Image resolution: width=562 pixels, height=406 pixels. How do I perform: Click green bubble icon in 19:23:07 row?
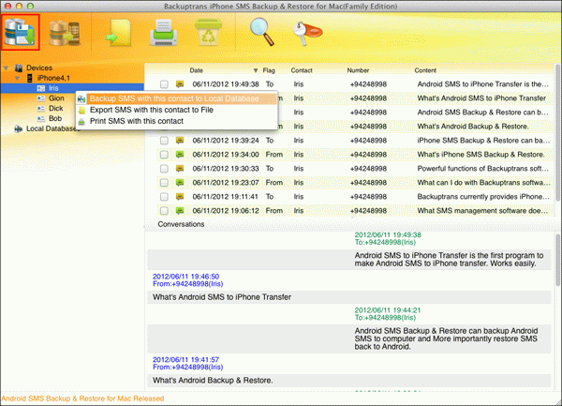click(180, 183)
